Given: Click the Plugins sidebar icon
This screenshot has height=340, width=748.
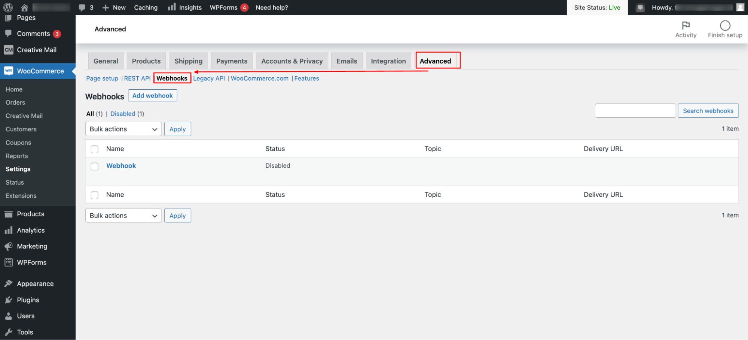Looking at the screenshot, I should pos(9,300).
